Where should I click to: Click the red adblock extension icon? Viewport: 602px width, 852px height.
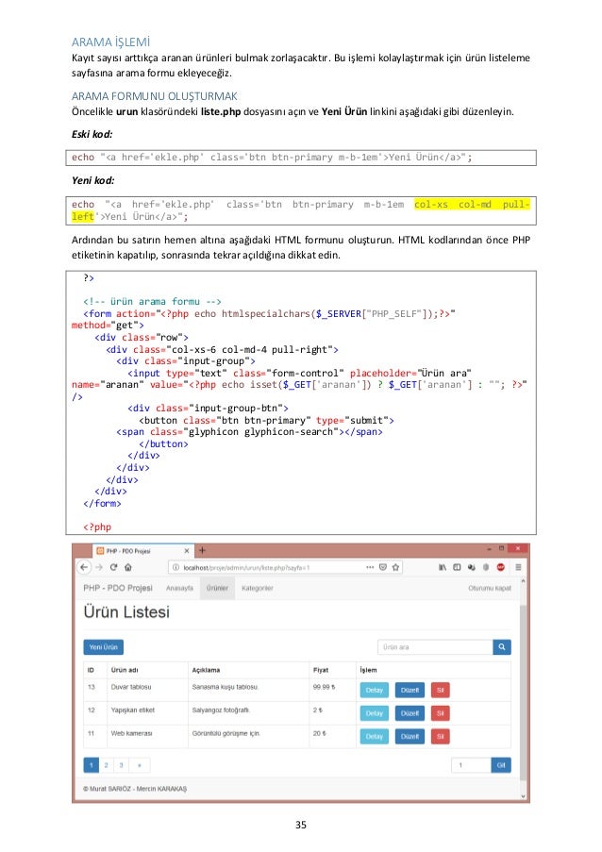coord(500,567)
